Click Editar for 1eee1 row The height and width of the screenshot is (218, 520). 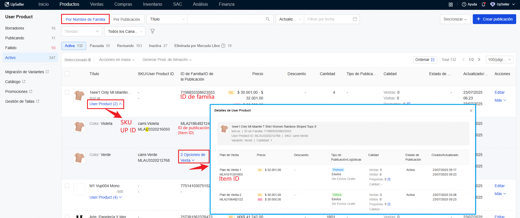point(500,92)
